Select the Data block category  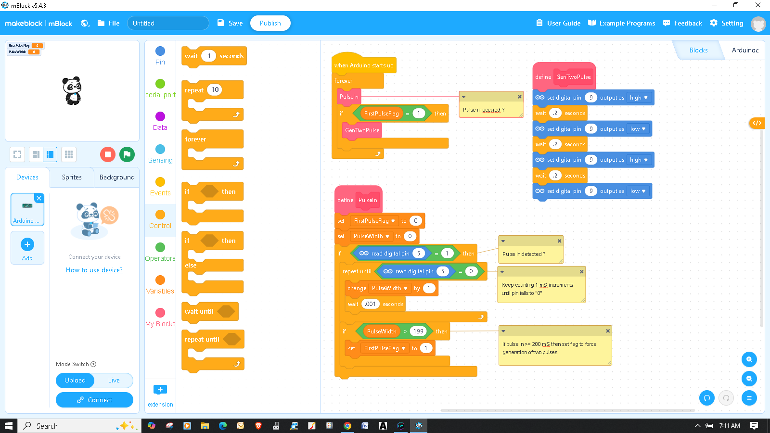point(160,121)
